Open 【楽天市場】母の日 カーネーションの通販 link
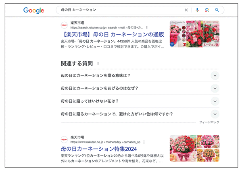 coord(113,35)
